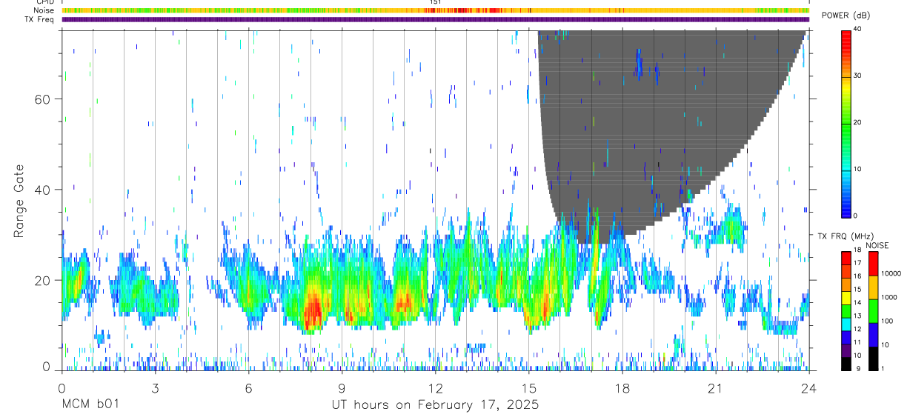Click the 21 hour tick on time axis
Screen dimensions: 910x420
[x=715, y=387]
